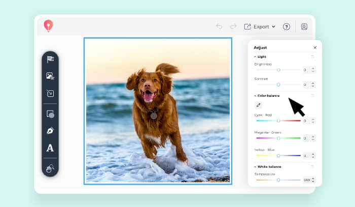The width and height of the screenshot is (355, 207).
Task: Pick color with the eyedropper
Action: click(x=258, y=105)
